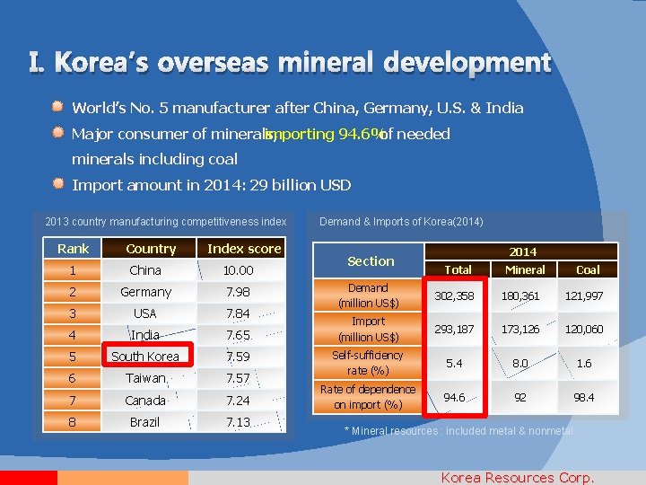Click the "Self-sufficiency rate (%)" row label

point(369,363)
